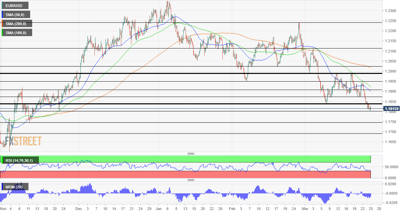This screenshot has width=406, height=213.
Task: Click the 21 date label on the time axis
Action: 132,208
